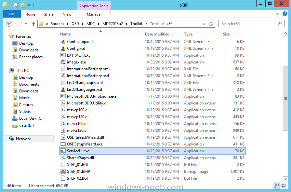
Task: Click the Forward navigation arrow
Action: [x=19, y=24]
